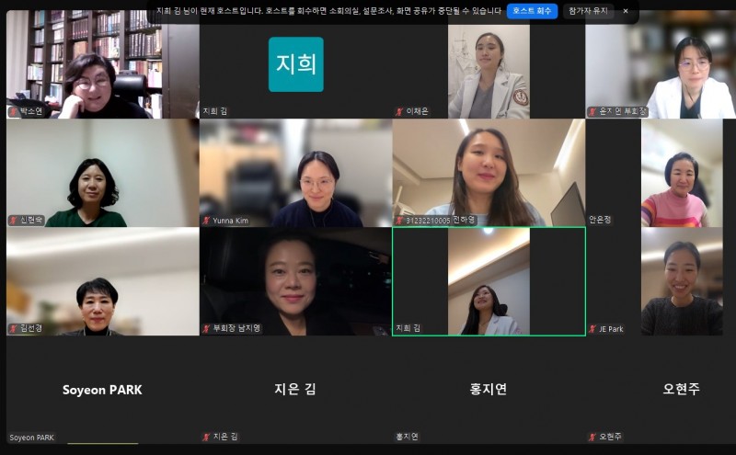736x455 pixels.
Task: Dismiss the host notification banner with X
Action: [x=626, y=11]
